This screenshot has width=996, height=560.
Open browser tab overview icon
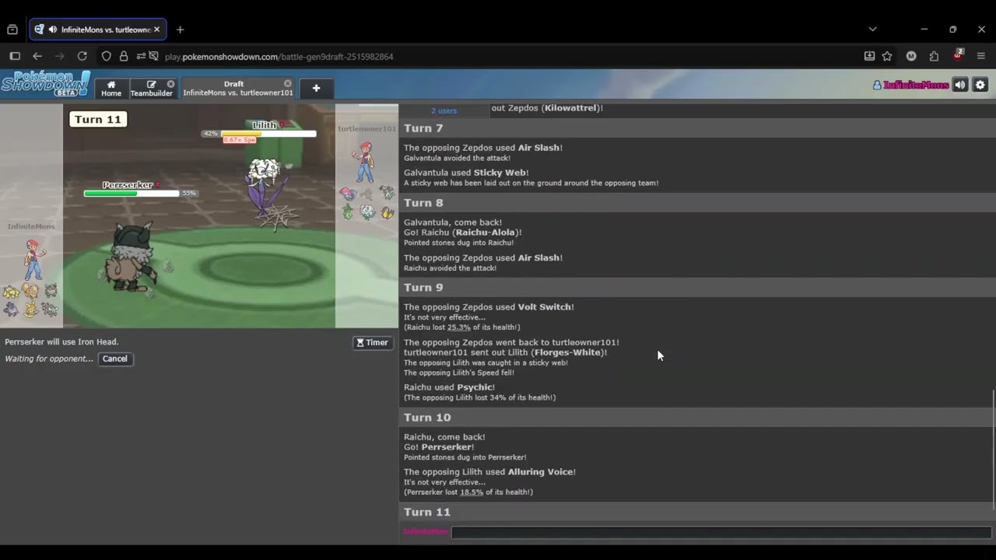(12, 30)
